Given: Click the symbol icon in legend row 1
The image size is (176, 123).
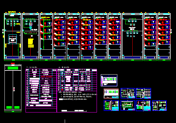Looking at the screenshot, I should 62,72.
